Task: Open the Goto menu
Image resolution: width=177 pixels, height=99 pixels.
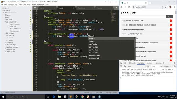Action: click(24, 5)
